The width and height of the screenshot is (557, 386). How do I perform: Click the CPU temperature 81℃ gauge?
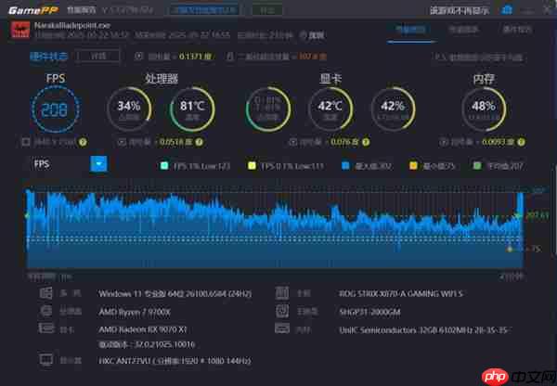[x=192, y=109]
